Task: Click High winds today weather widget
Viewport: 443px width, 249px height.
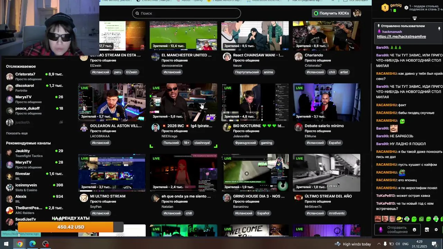Action: pyautogui.click(x=353, y=244)
